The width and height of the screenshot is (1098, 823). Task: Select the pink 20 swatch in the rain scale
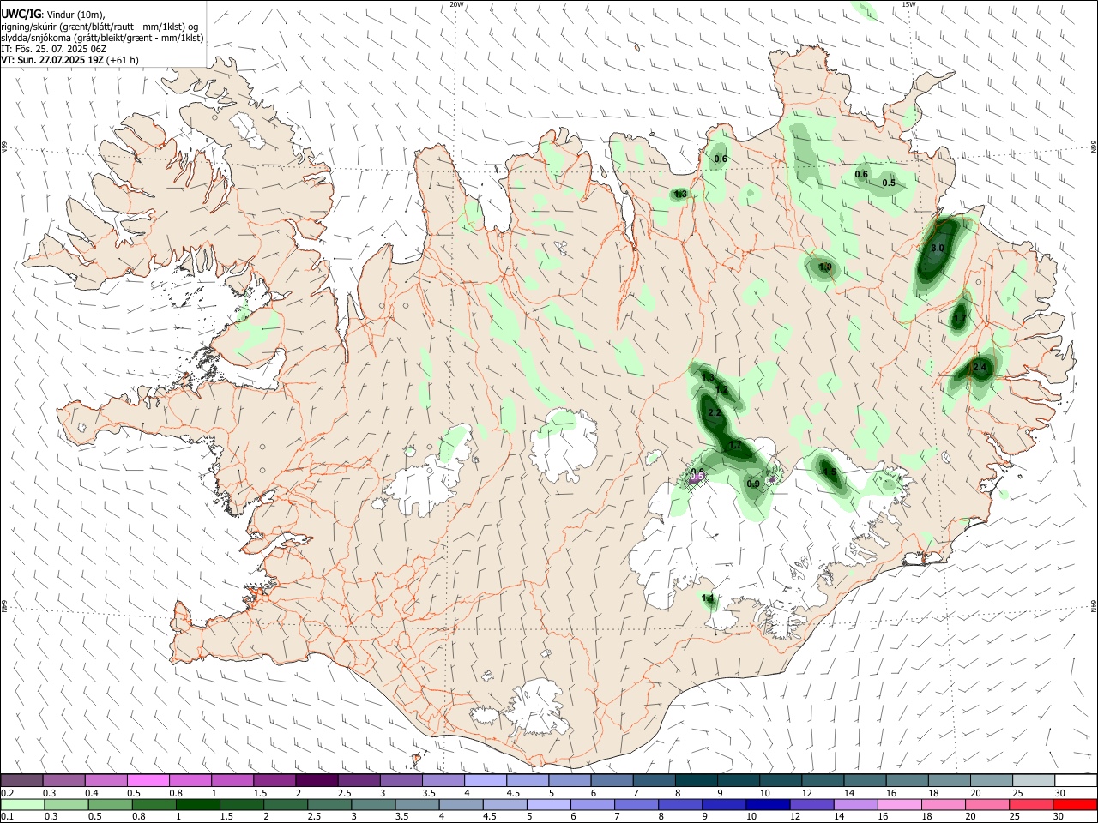pyautogui.click(x=987, y=805)
